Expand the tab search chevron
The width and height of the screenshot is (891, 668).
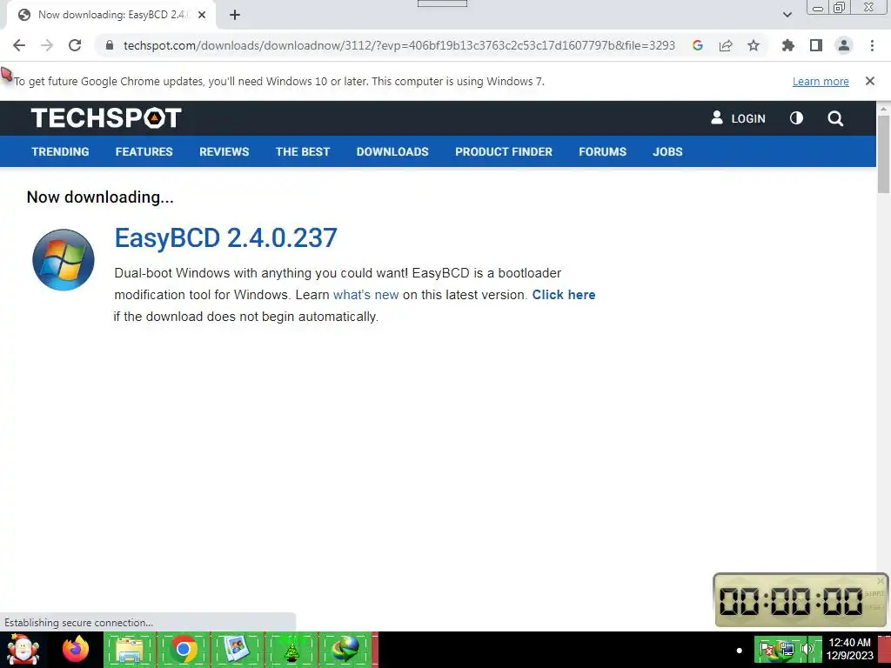coord(787,15)
